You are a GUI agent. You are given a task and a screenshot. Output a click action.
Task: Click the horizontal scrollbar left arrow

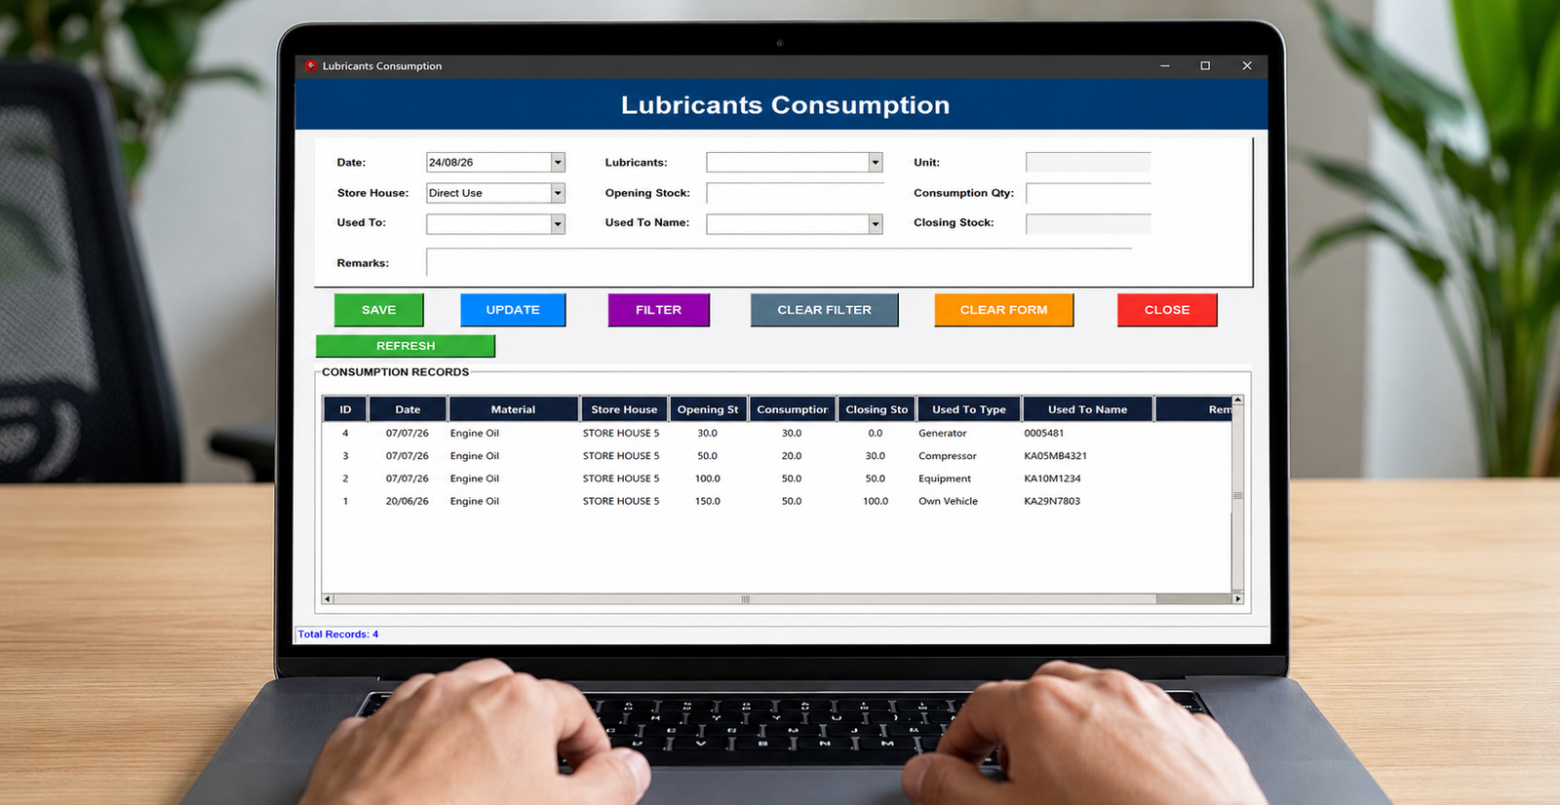pos(328,599)
